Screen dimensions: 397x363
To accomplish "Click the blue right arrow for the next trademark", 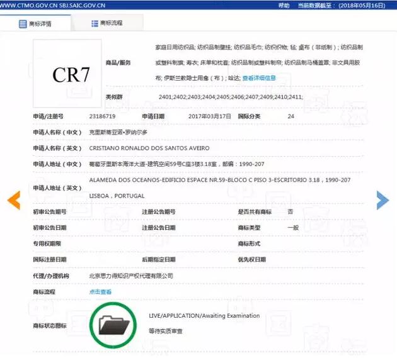I will [x=383, y=201].
